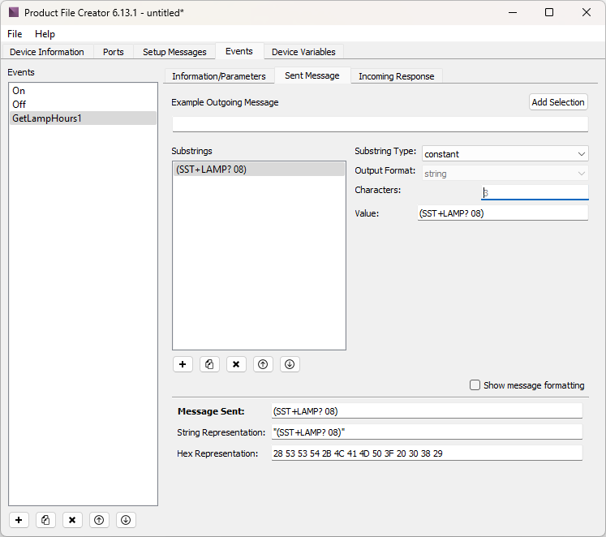Move the selected event down
606x537 pixels.
(125, 520)
